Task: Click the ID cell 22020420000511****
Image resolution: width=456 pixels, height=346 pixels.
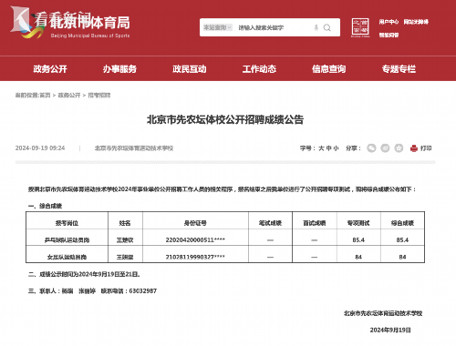Action: 195,239
